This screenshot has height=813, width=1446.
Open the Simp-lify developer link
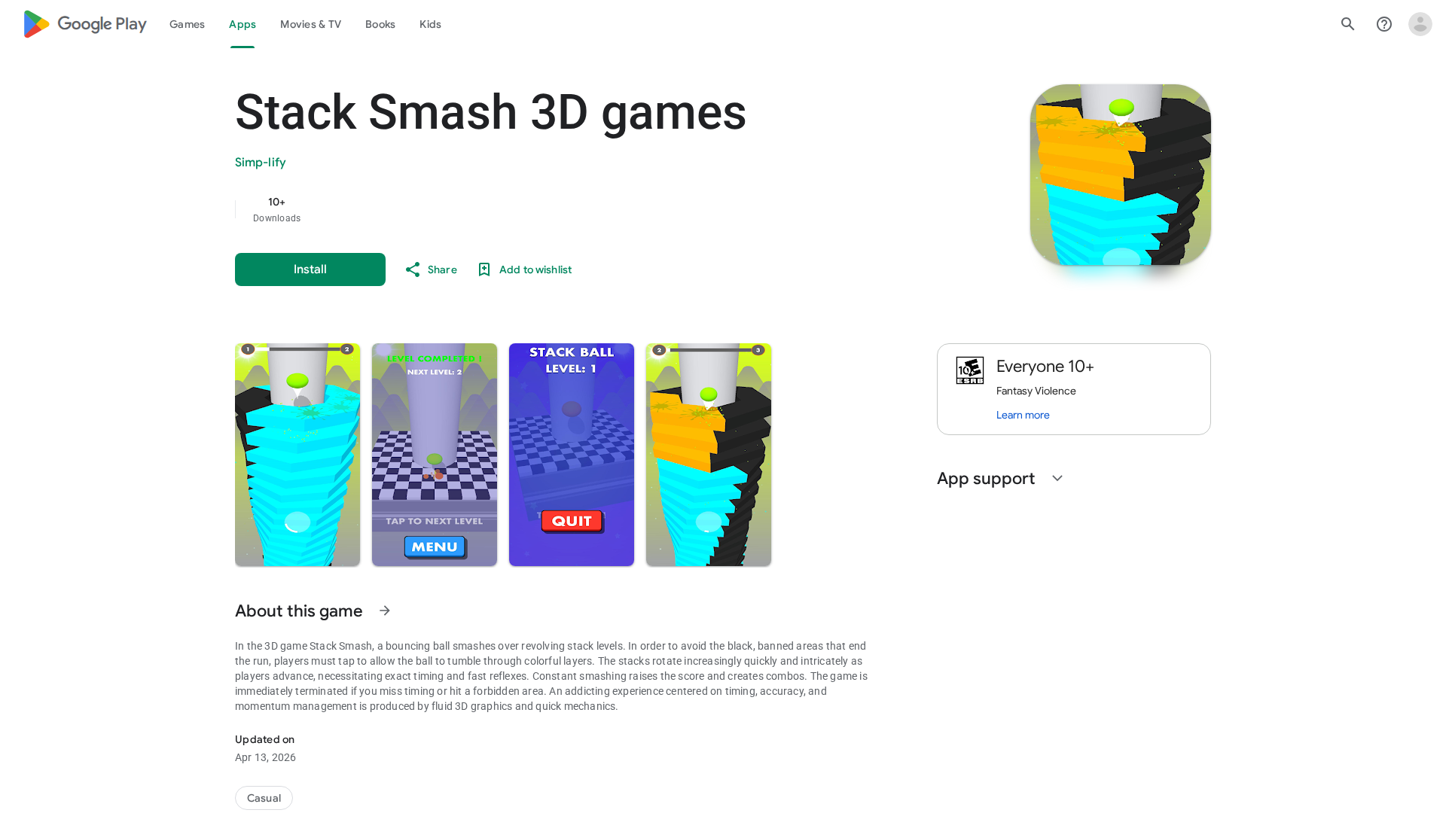[x=261, y=163]
